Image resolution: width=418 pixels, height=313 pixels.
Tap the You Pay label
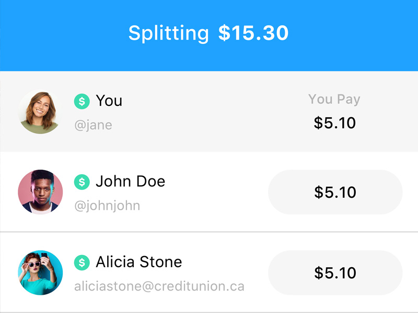point(334,99)
